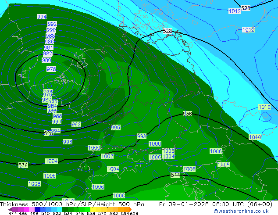Click the chart title 'Thickness 500/1000 hPa/SLP/Height 500 hPa'
The width and height of the screenshot is (278, 215).
pyautogui.click(x=72, y=204)
